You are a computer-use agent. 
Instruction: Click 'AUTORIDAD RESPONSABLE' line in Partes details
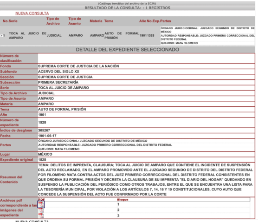point(105,145)
